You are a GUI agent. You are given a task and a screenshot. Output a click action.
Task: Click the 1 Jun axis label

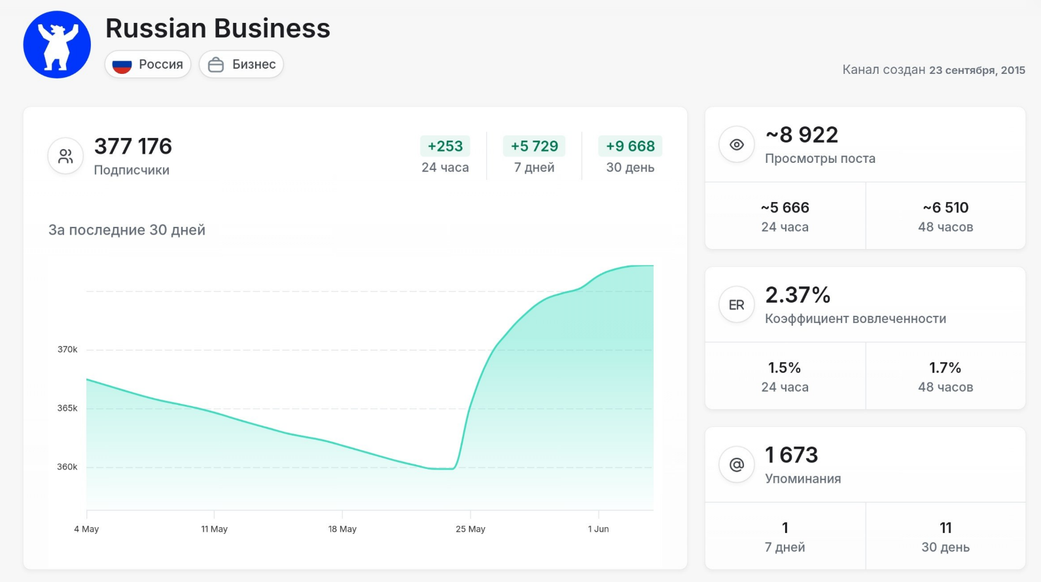(x=598, y=529)
